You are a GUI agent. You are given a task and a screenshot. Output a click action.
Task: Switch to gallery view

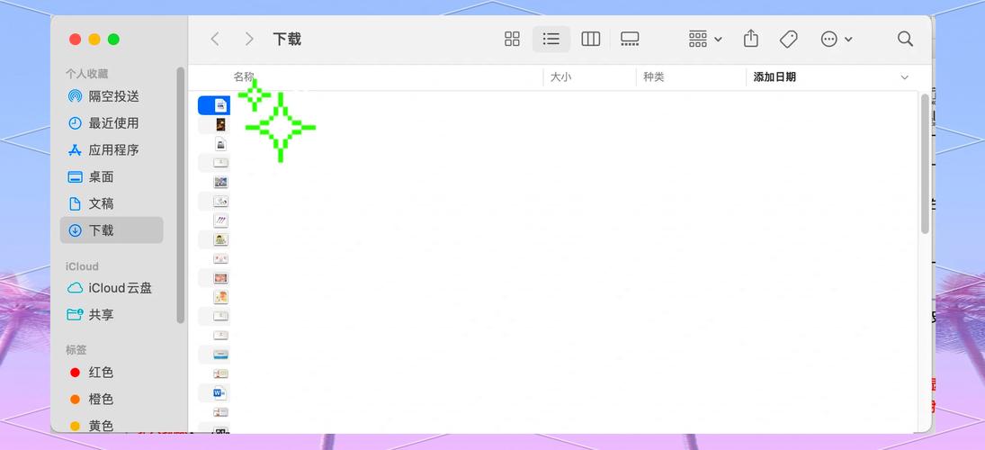coord(630,39)
